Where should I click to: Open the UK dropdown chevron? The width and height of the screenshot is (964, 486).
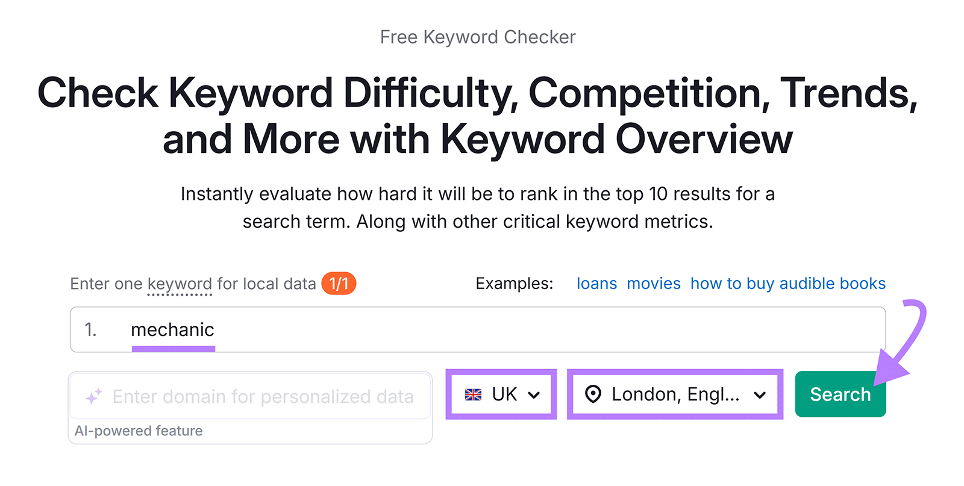click(534, 395)
